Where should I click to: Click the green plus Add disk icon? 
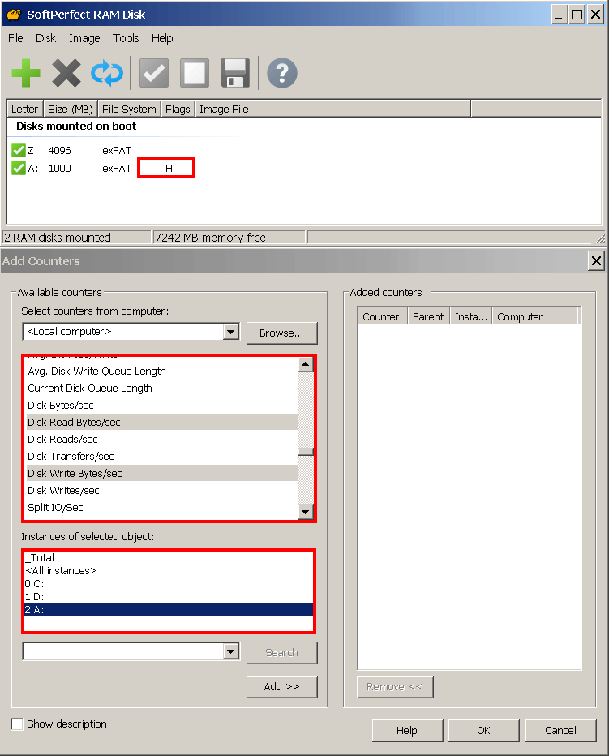click(26, 73)
